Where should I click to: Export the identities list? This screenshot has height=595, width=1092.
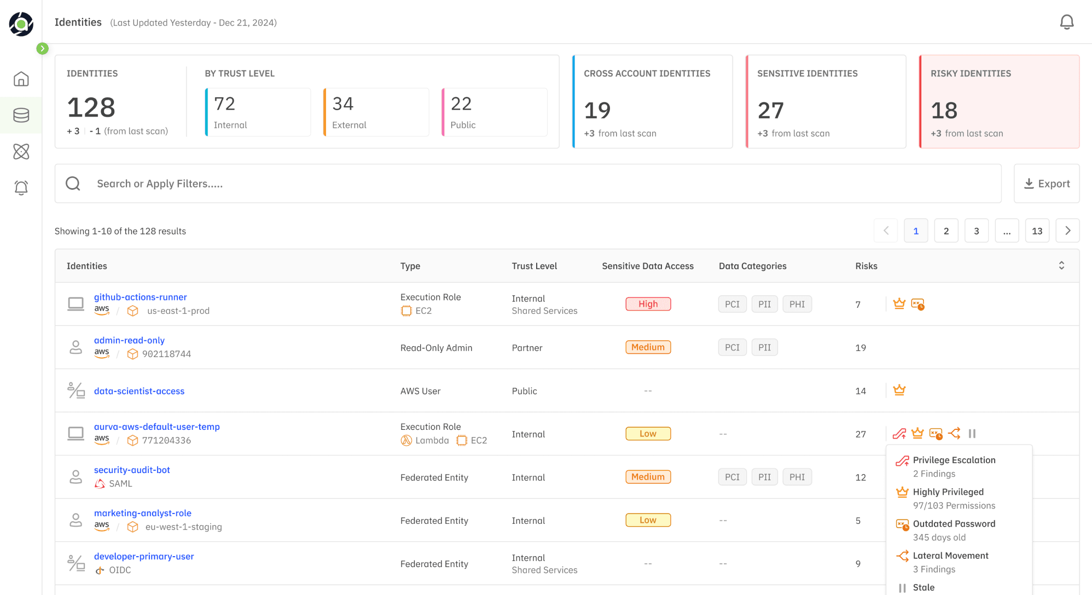click(x=1046, y=184)
